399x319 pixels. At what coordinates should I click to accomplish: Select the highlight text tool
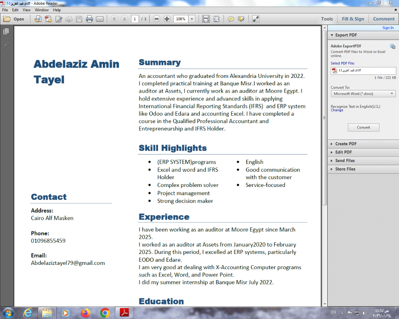coord(241,19)
